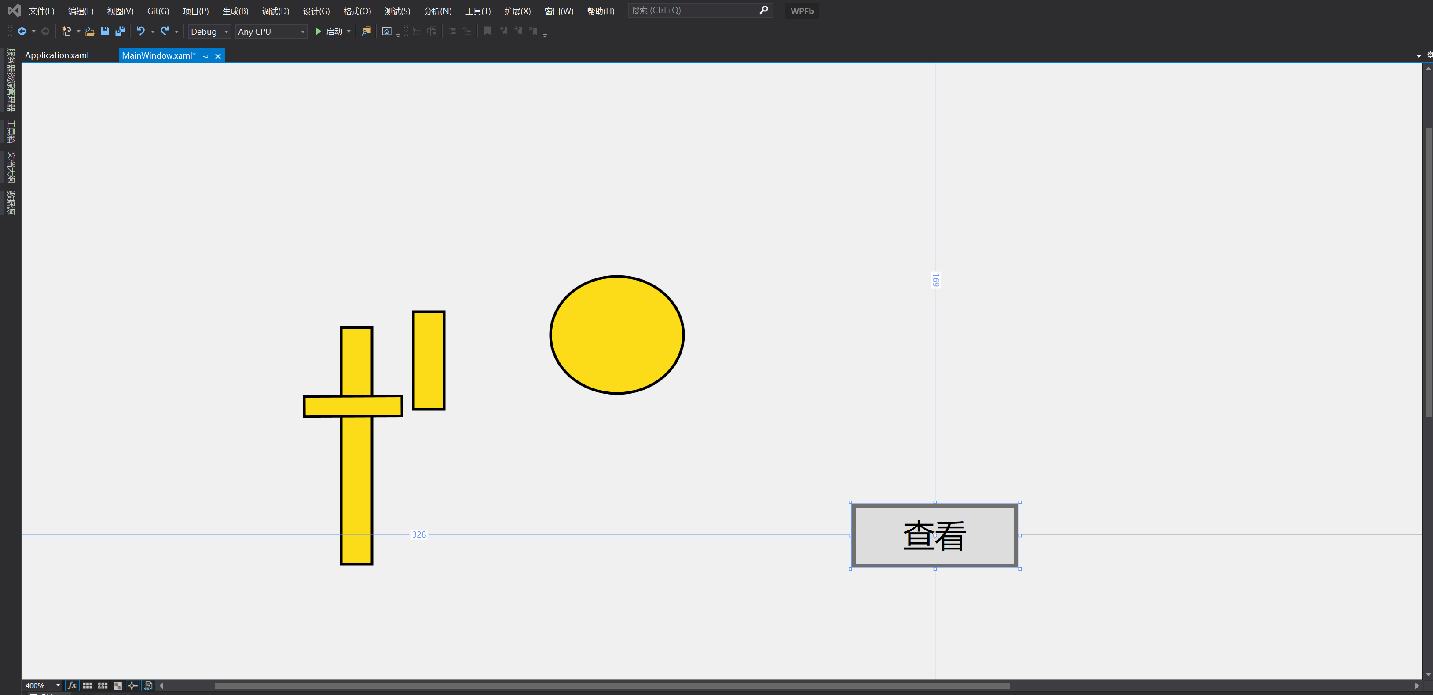The height and width of the screenshot is (695, 1433).
Task: Save the current file with the disk icon
Action: (x=105, y=32)
